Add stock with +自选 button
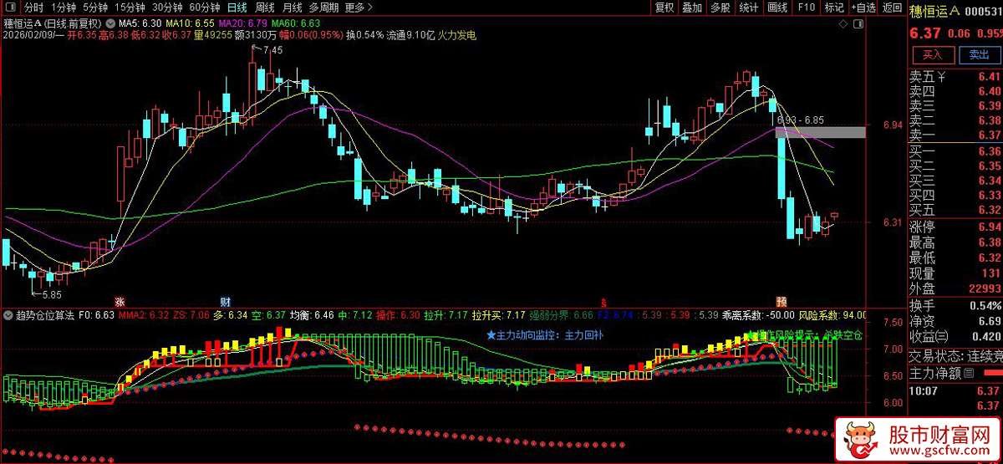 [x=862, y=8]
